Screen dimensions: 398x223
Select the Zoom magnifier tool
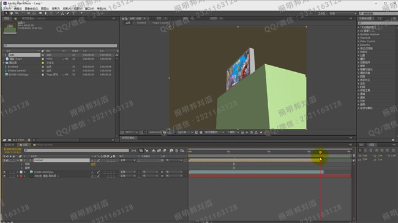tap(17, 13)
